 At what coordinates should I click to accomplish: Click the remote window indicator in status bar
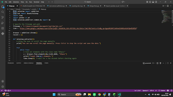[2, 90]
